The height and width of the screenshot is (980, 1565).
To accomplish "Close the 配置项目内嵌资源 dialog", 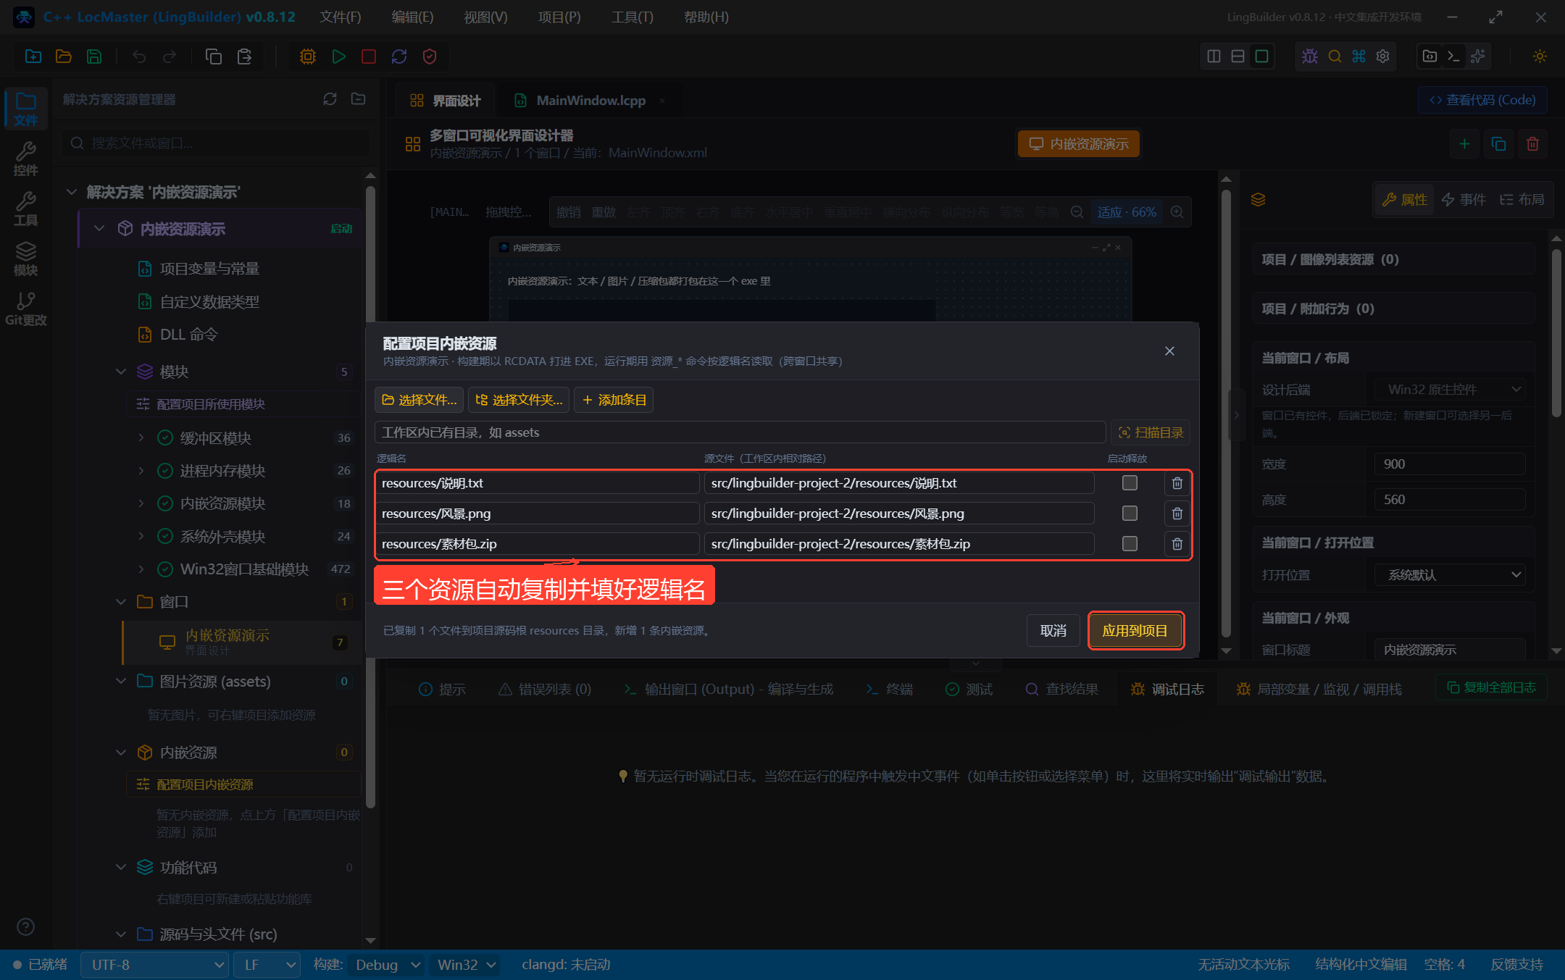I will pyautogui.click(x=1169, y=351).
